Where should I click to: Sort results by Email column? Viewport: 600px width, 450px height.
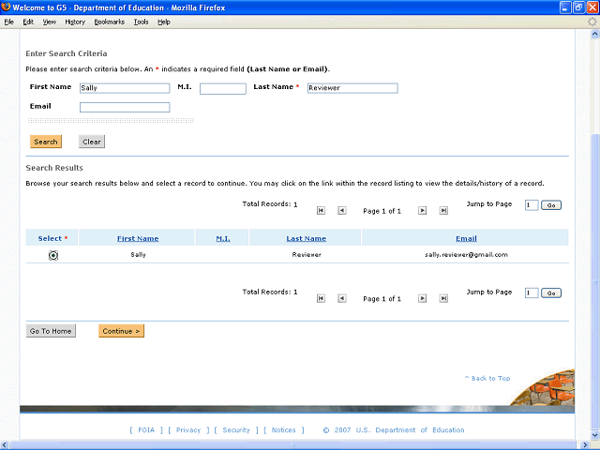pyautogui.click(x=466, y=238)
